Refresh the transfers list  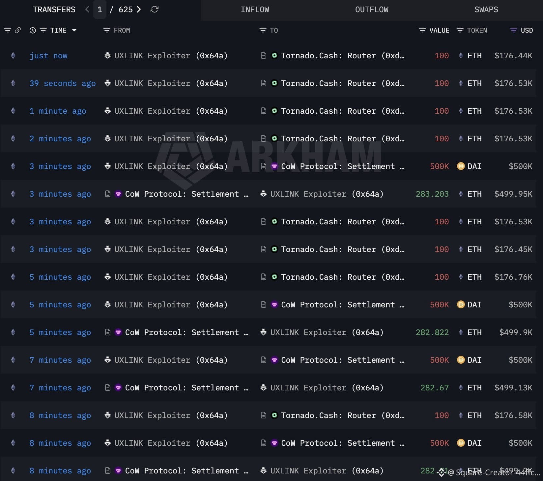click(x=154, y=10)
